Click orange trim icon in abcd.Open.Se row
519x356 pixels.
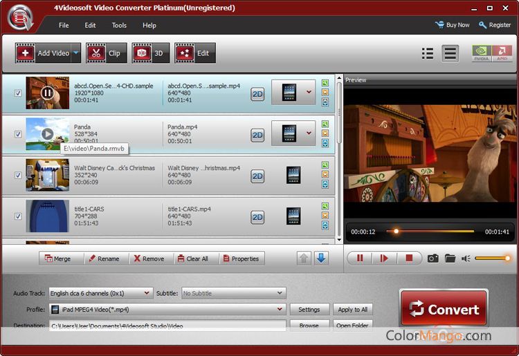325,92
